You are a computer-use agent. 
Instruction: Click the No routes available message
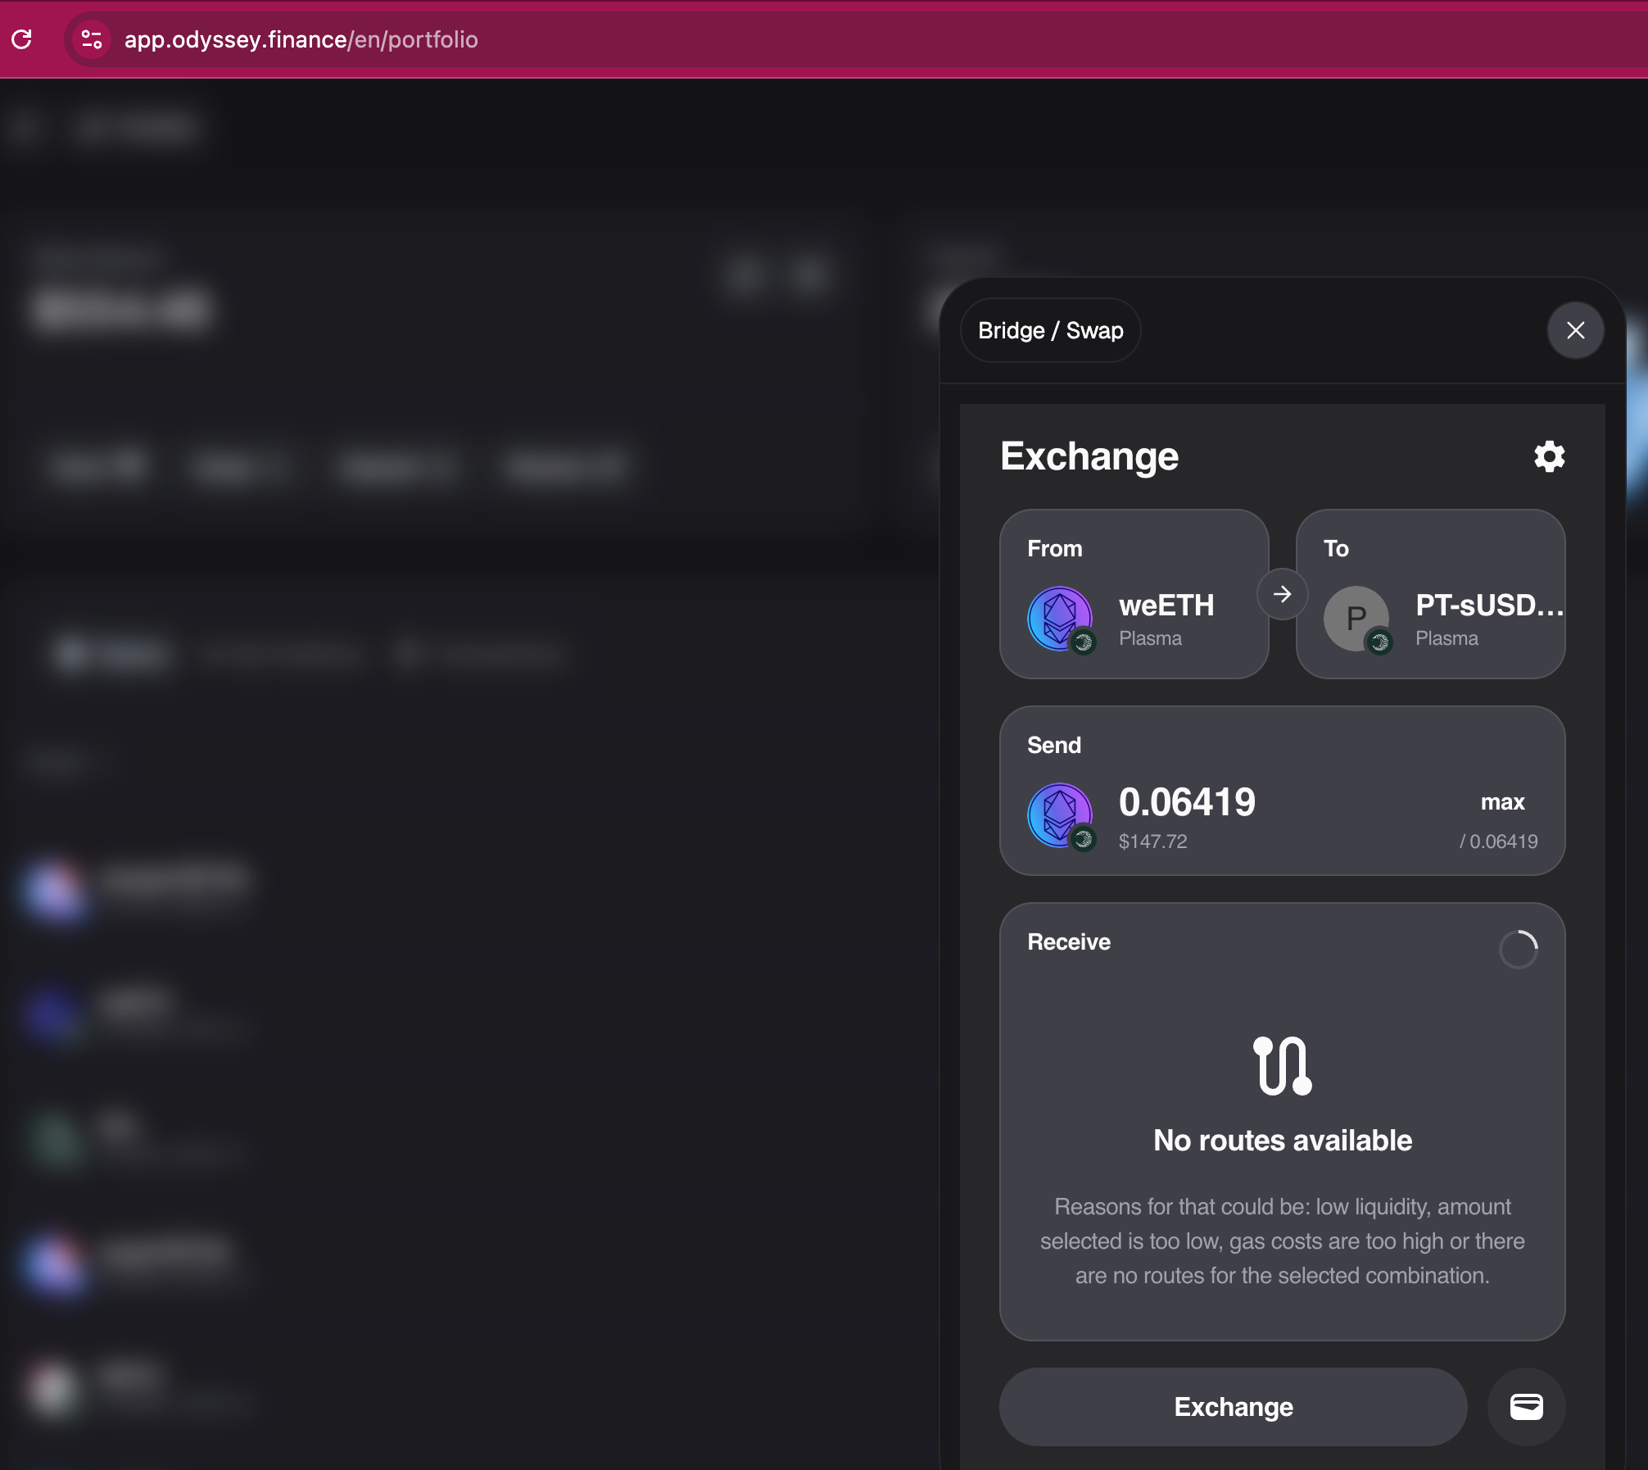1283,1141
